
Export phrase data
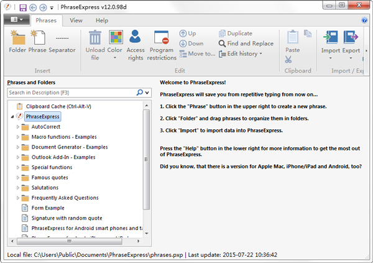pos(351,42)
